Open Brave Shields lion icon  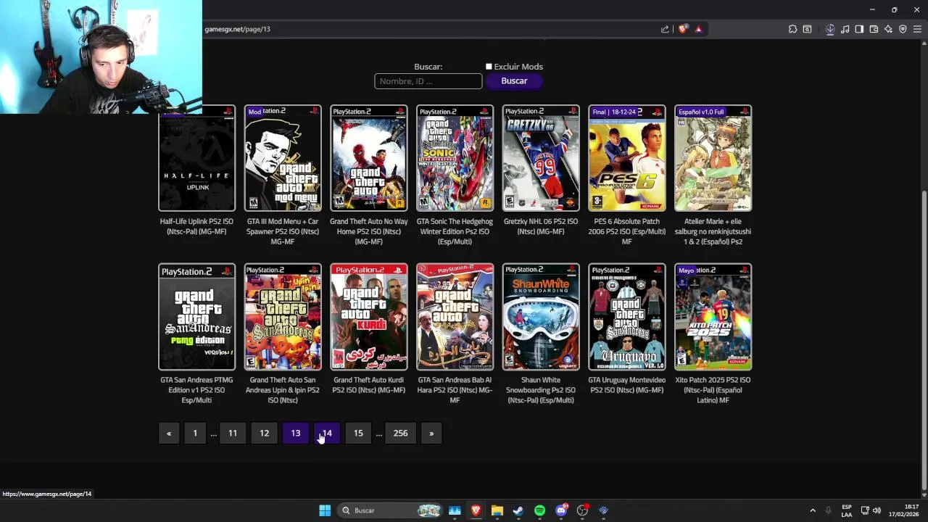pos(683,29)
